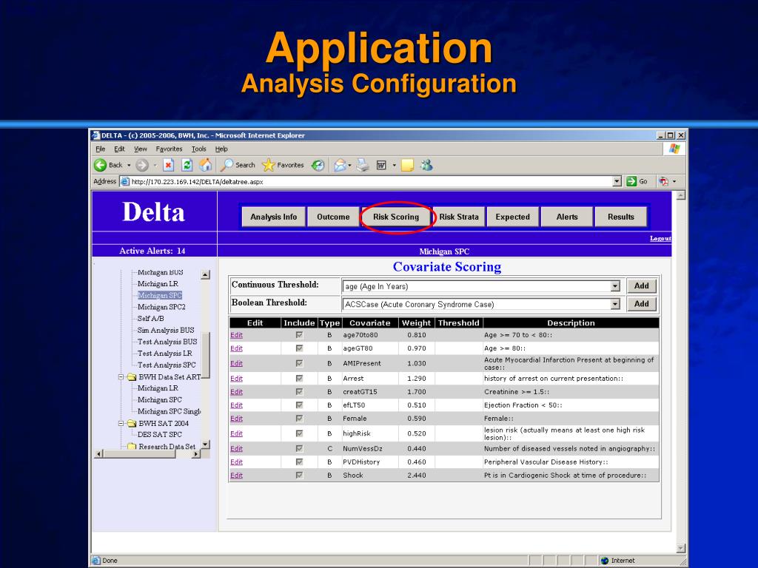The width and height of the screenshot is (758, 568).
Task: Click the Messenger people icon
Action: pos(426,165)
